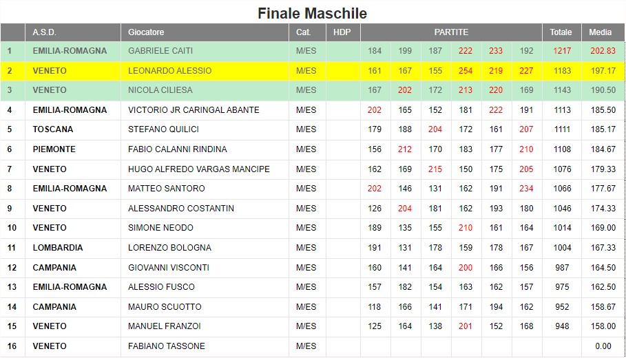This screenshot has height=358, width=626.
Task: Select player name GABRIELE CAITI
Action: pyautogui.click(x=160, y=51)
